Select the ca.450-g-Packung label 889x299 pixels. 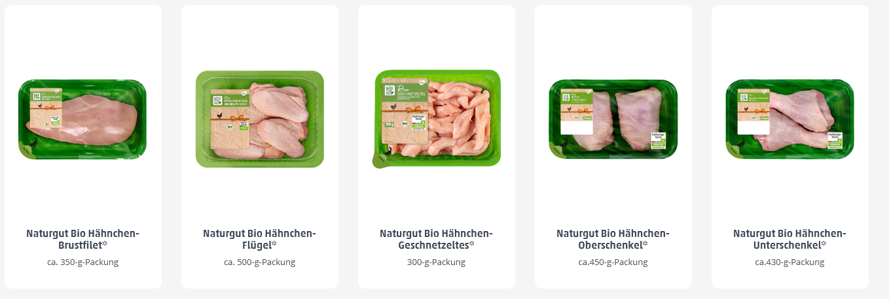click(613, 262)
